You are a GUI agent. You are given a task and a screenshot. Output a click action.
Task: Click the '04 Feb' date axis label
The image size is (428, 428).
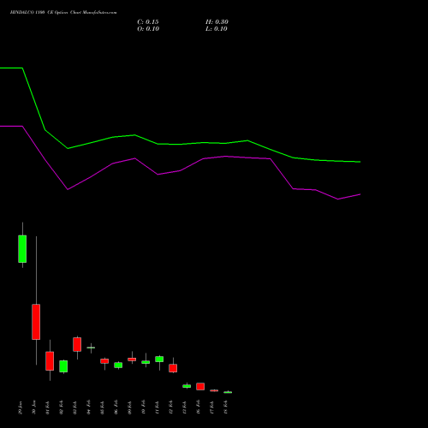[89, 407]
